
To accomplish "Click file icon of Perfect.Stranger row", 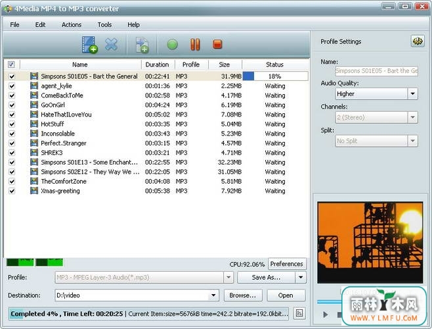I will 34,143.
